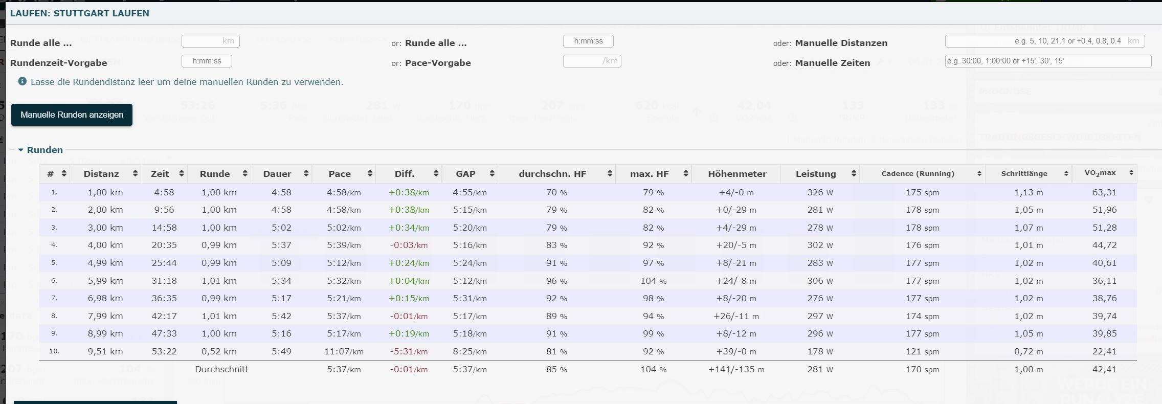This screenshot has width=1162, height=404.
Task: Focus the Runde alle km input
Action: pyautogui.click(x=210, y=41)
